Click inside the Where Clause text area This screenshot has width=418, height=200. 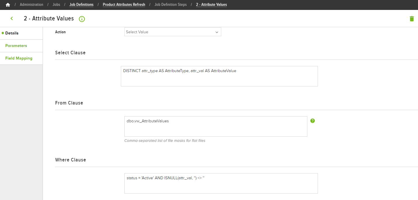(221, 183)
